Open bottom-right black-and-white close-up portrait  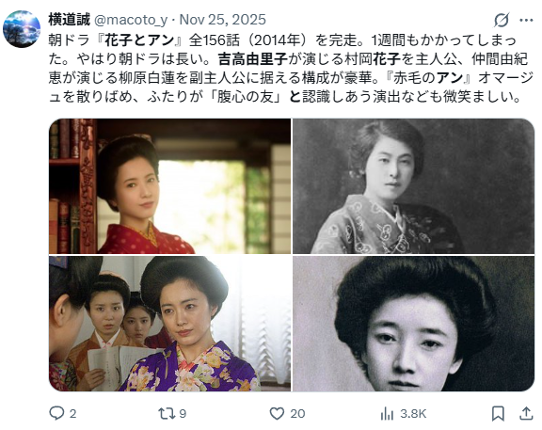(x=413, y=324)
